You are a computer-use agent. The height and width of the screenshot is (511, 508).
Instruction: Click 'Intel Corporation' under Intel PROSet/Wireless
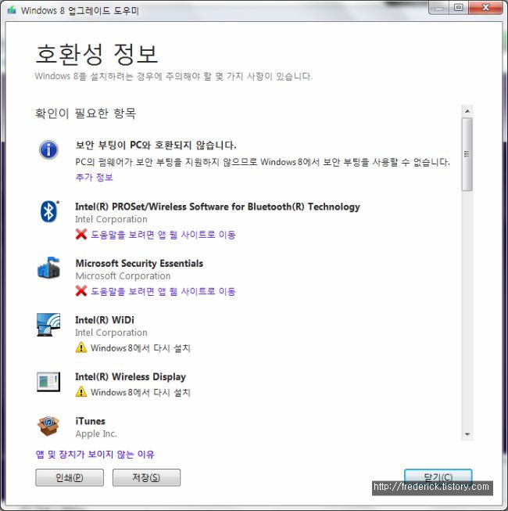click(111, 219)
